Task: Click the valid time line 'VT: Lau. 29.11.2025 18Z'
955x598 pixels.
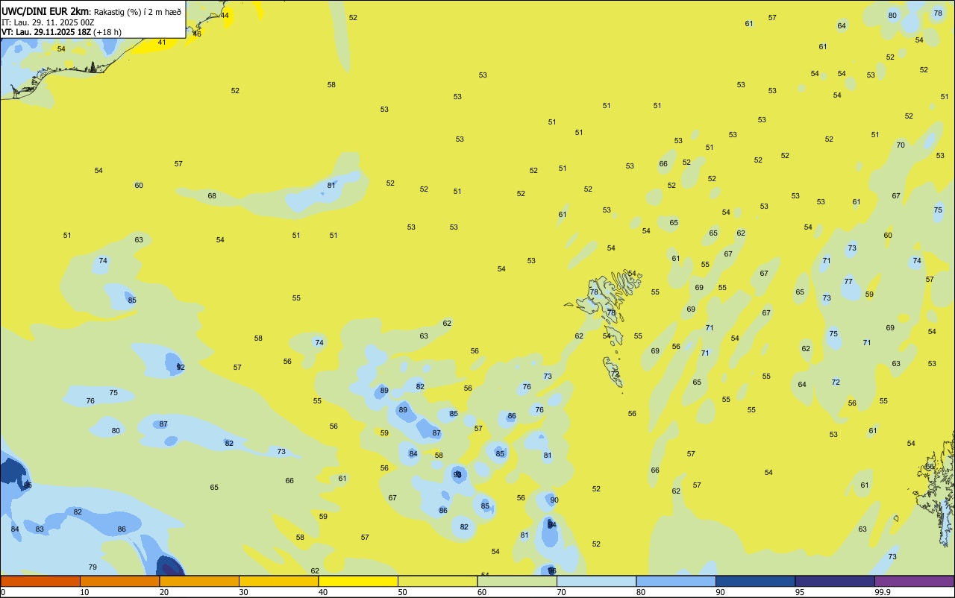Action: point(46,32)
